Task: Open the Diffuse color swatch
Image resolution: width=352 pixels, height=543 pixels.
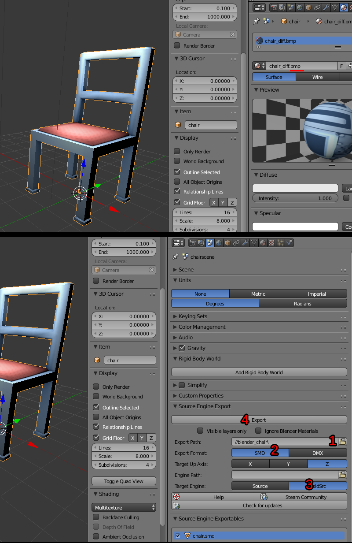Action: [x=295, y=188]
